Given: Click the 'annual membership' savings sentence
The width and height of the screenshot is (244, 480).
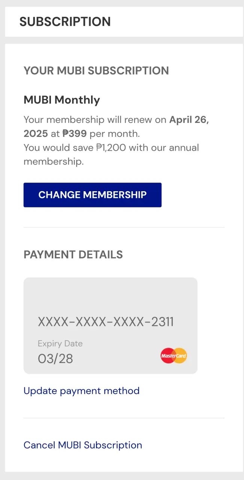Looking at the screenshot, I should point(111,154).
